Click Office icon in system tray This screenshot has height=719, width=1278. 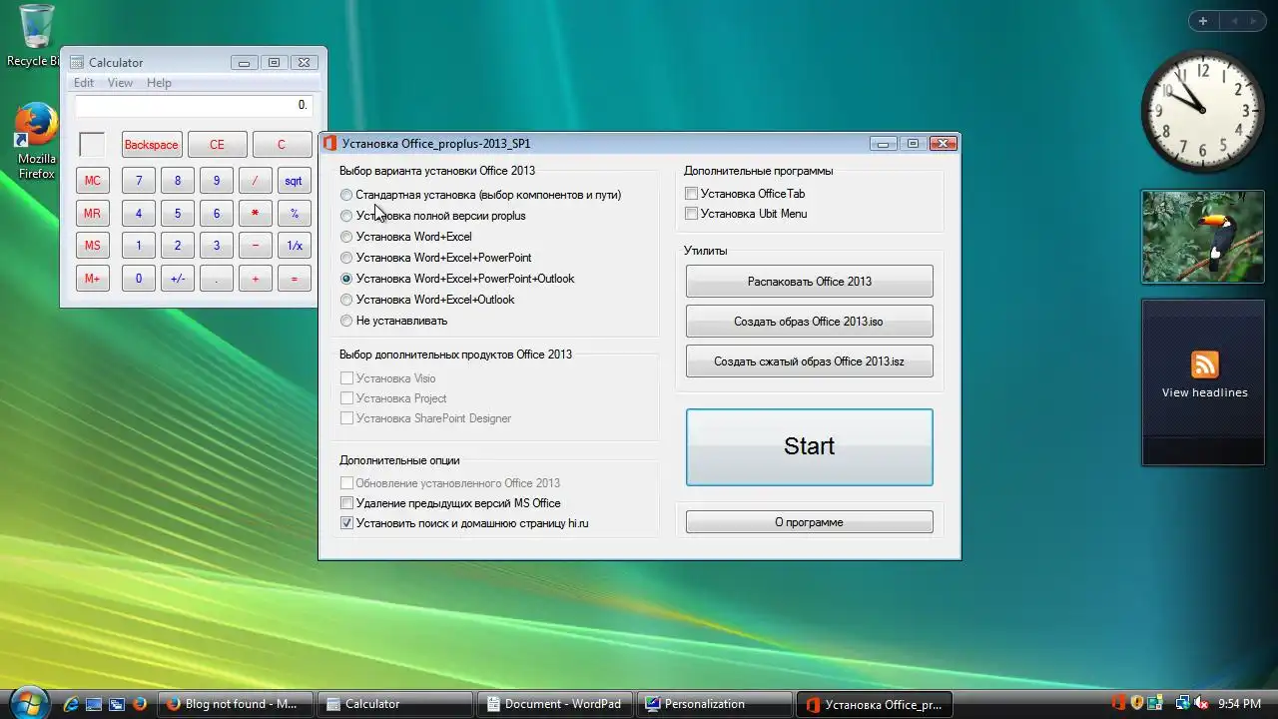tap(1118, 703)
